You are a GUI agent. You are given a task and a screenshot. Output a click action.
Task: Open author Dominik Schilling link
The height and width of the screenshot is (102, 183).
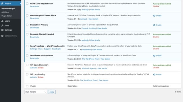(89, 29)
